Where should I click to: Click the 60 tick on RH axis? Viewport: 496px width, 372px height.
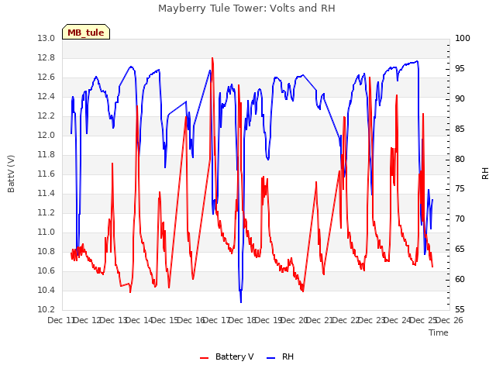pos(460,279)
